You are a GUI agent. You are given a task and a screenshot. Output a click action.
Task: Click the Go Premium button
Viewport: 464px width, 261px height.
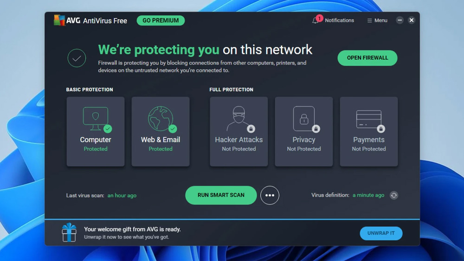pos(161,20)
